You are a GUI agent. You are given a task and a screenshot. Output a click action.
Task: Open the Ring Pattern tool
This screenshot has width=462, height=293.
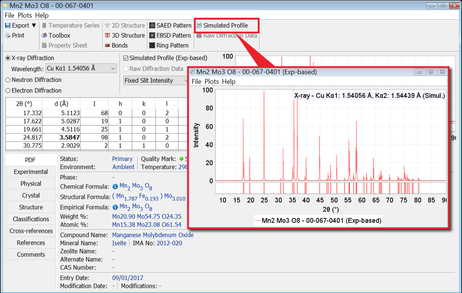(x=169, y=46)
